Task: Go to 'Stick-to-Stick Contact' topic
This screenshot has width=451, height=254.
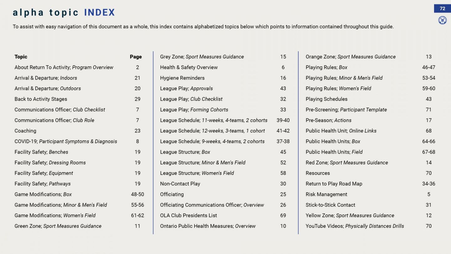Action: click(x=330, y=205)
